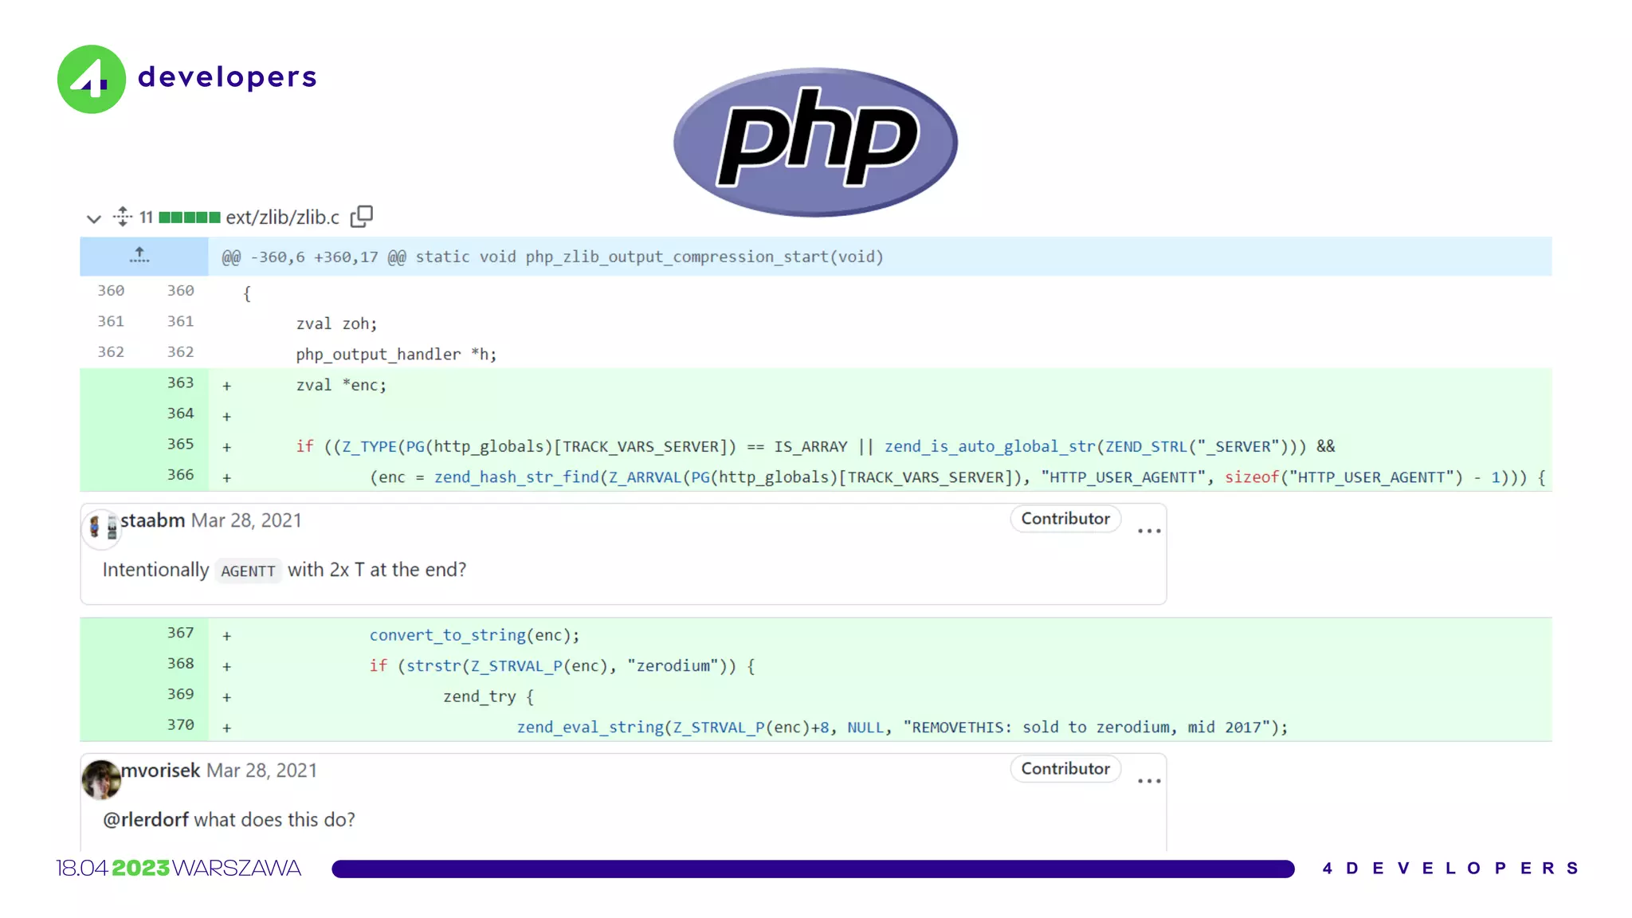Click the green diffstat squares
The width and height of the screenshot is (1632, 918).
(189, 218)
